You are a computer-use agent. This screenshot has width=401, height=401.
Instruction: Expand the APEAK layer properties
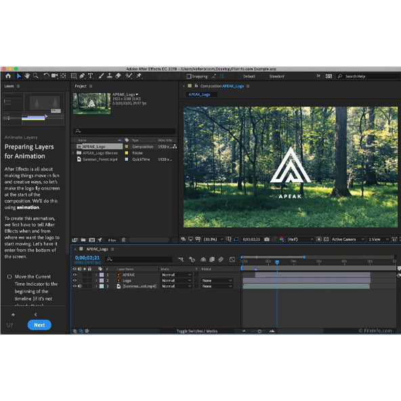click(96, 275)
